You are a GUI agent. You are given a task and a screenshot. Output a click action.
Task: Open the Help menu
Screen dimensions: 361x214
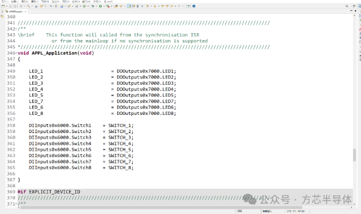97,2
